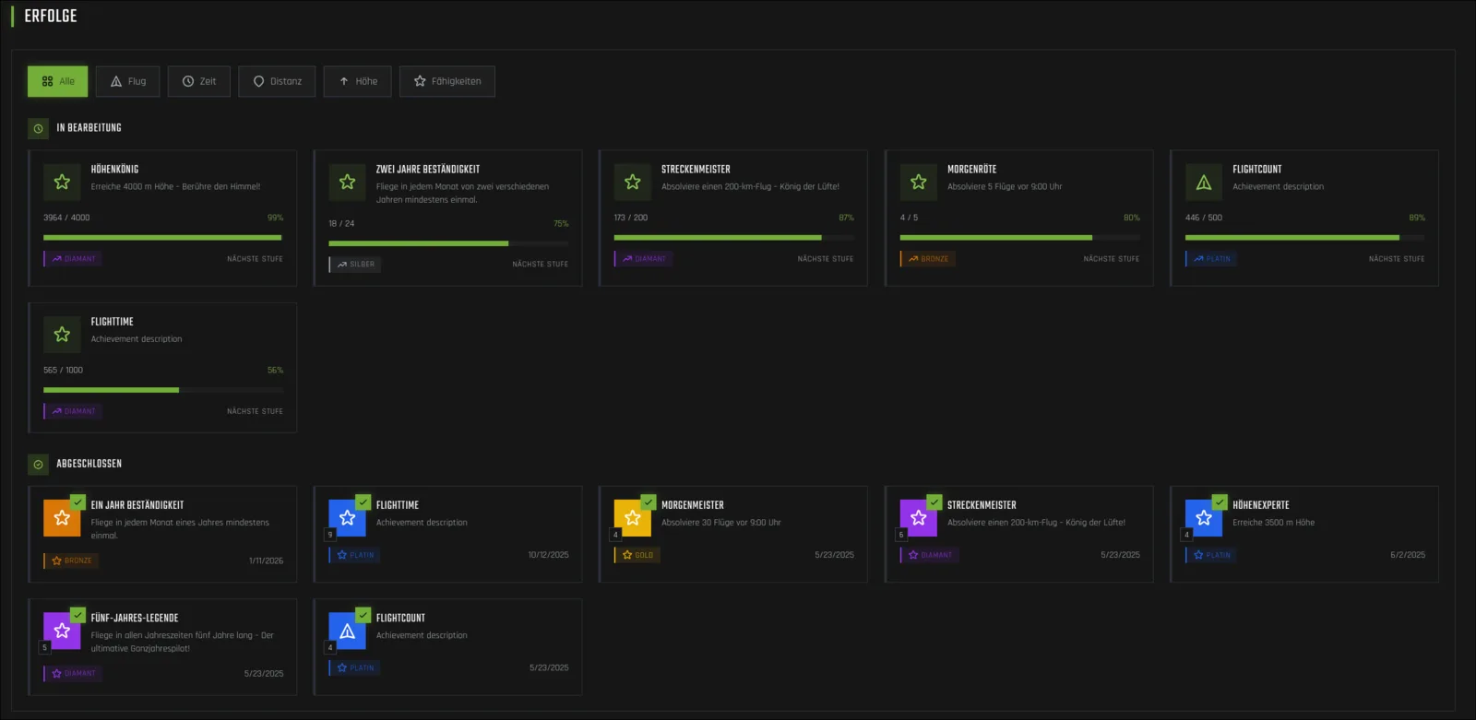Click the Höhenexperte card title
Viewport: 1476px width, 720px height.
click(1261, 505)
